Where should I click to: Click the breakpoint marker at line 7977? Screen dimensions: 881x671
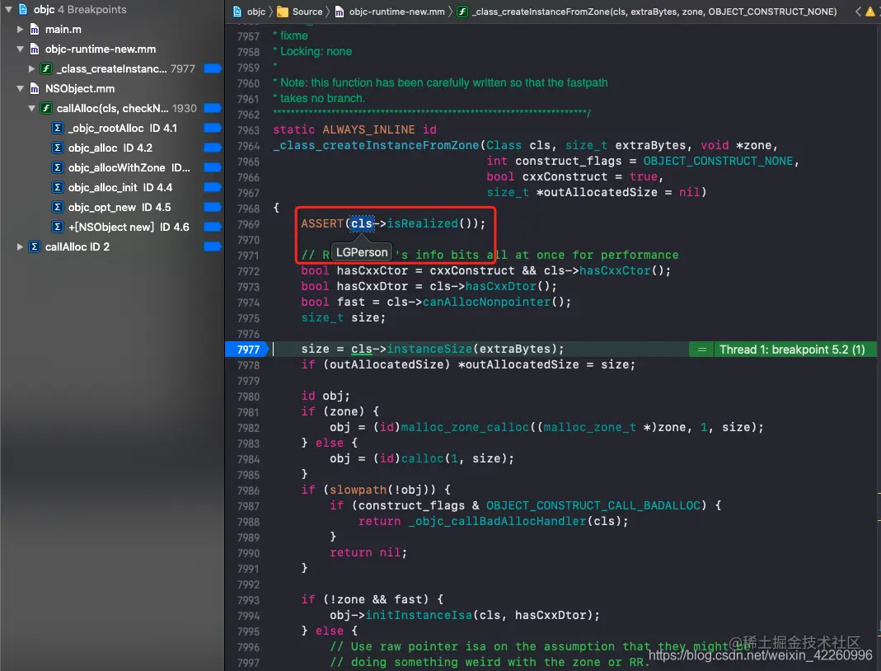coord(247,350)
